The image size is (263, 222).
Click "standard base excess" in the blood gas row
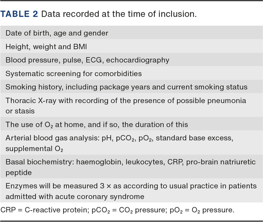click(x=194, y=138)
